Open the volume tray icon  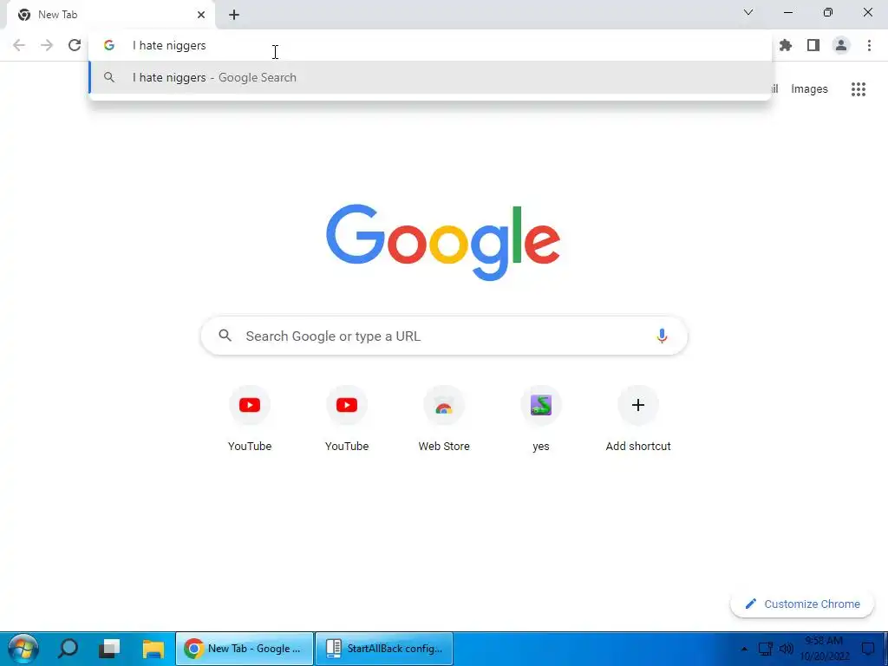(x=786, y=649)
